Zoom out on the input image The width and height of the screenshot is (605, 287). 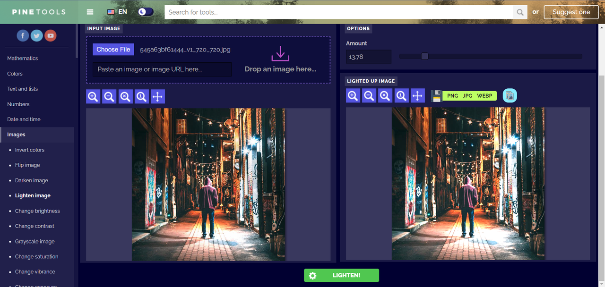[x=109, y=97]
